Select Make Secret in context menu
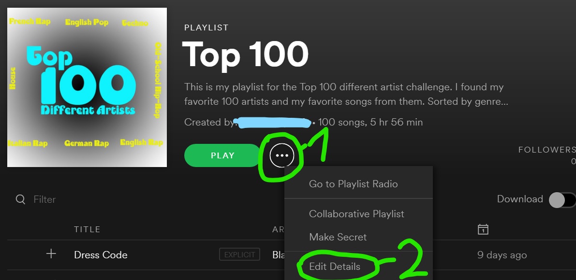576x280 pixels. click(338, 237)
